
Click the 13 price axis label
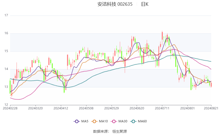coord(6,87)
